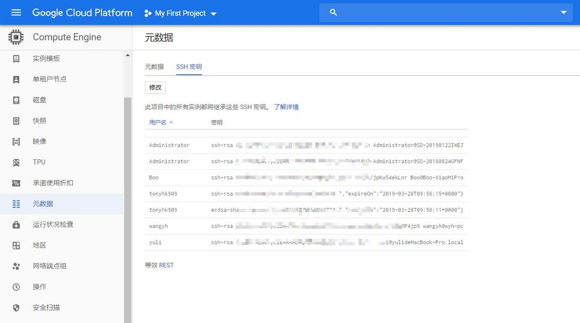
Task: Click the 实例模板 sidebar icon
Action: coord(16,59)
